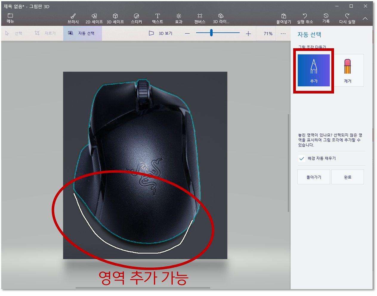Click 붙여넣기 paste
The height and width of the screenshot is (296, 377).
[283, 18]
